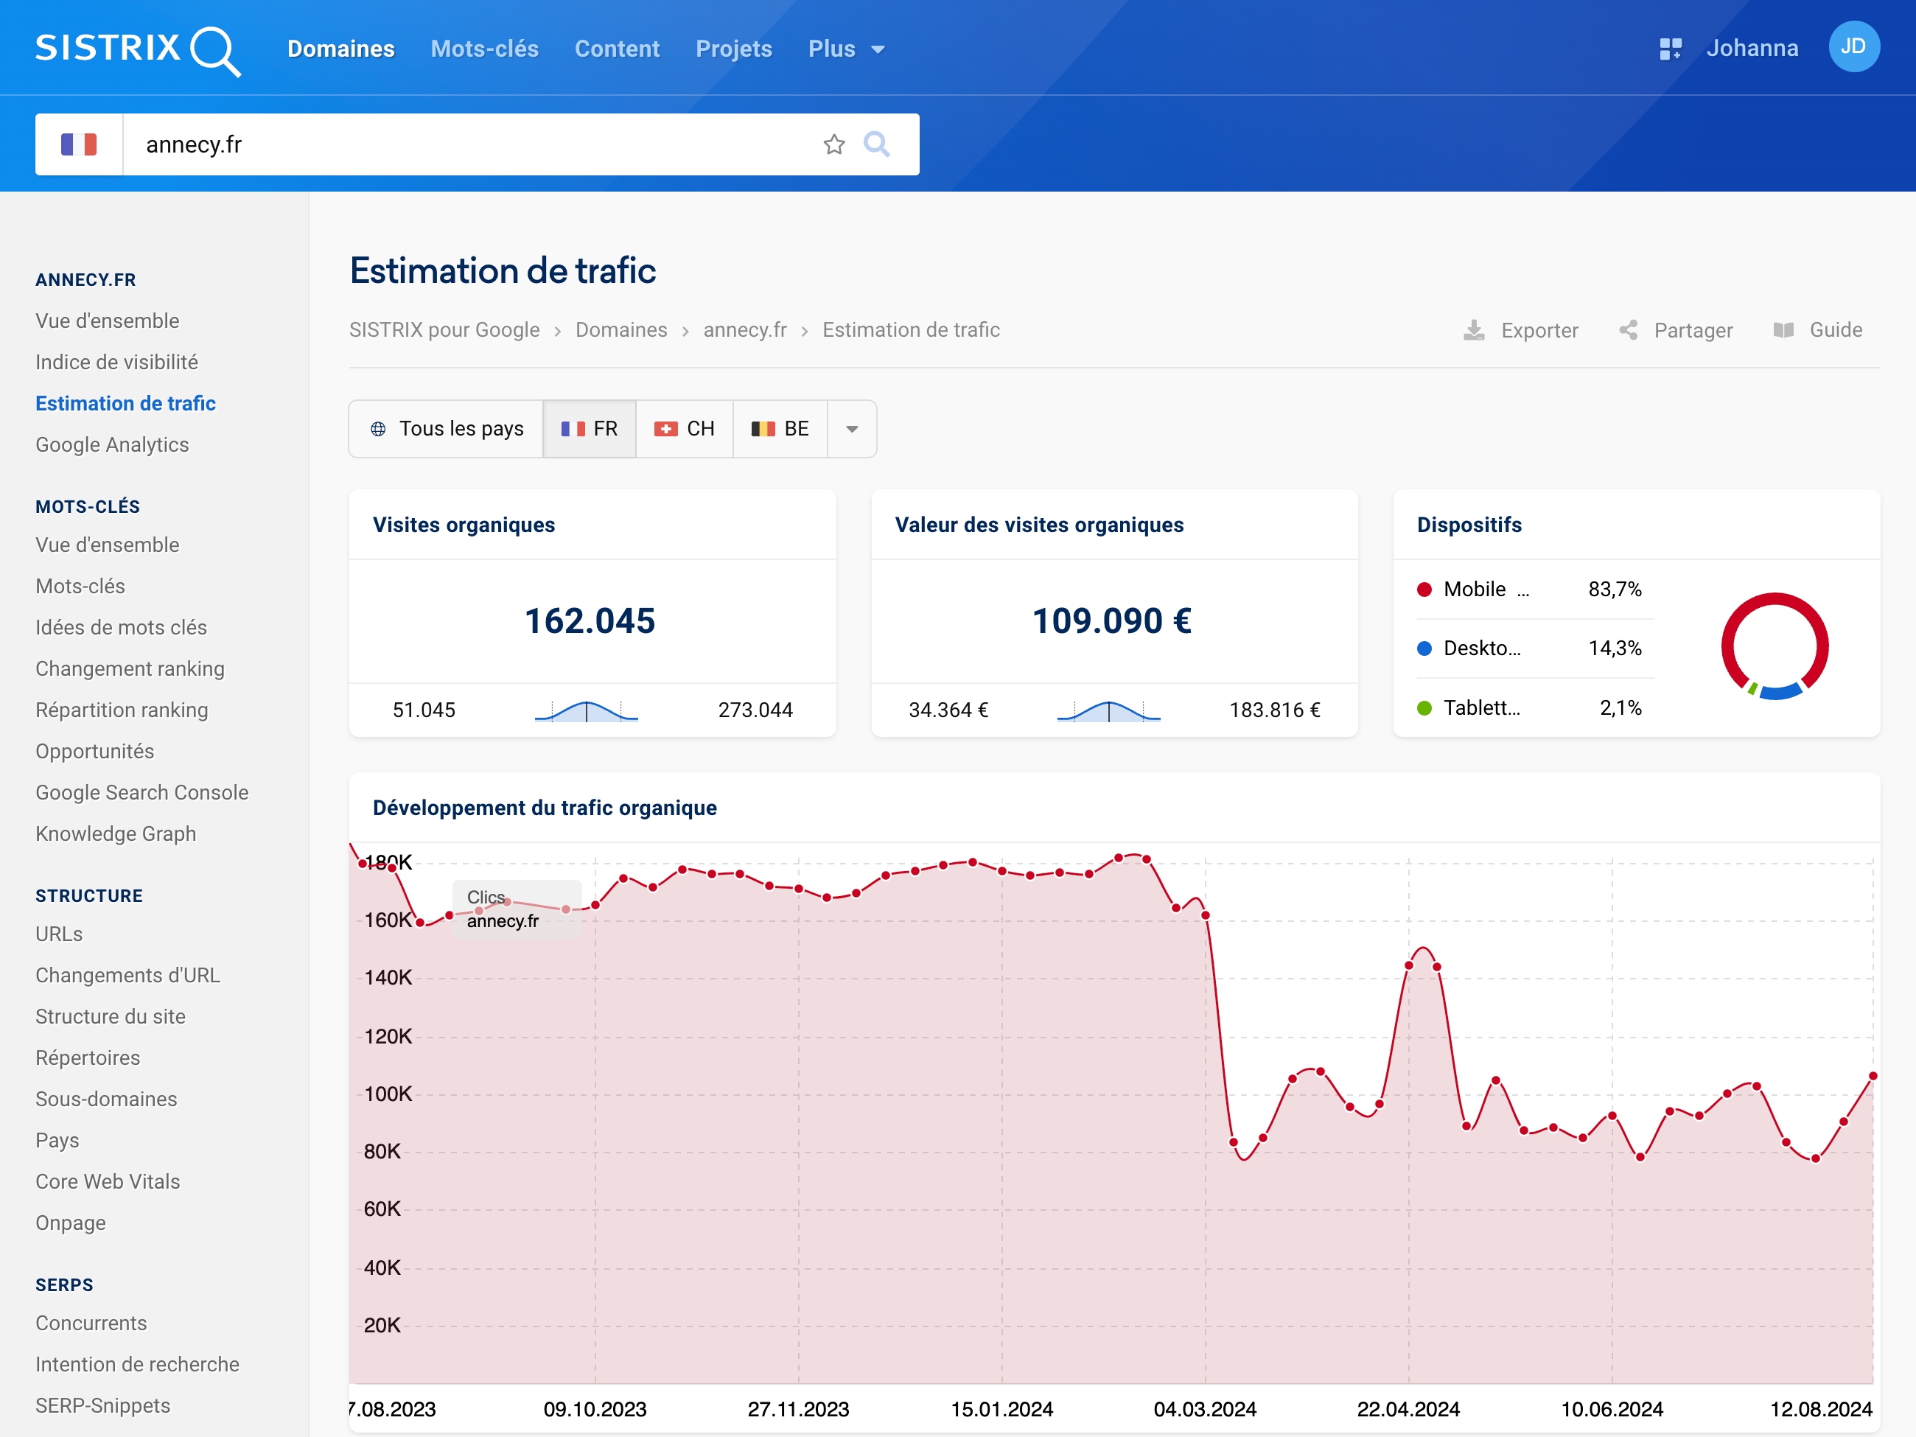Open the JD user avatar
The width and height of the screenshot is (1916, 1437).
coord(1853,46)
